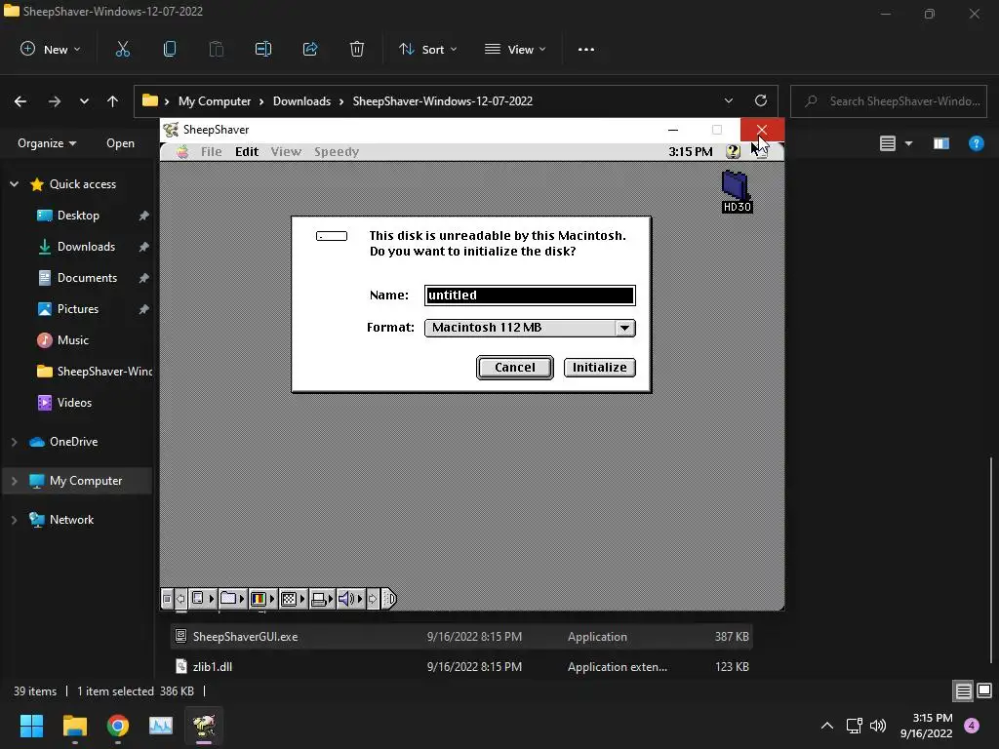Open recent locations chevron
Viewport: 999px width, 749px height.
[x=84, y=101]
